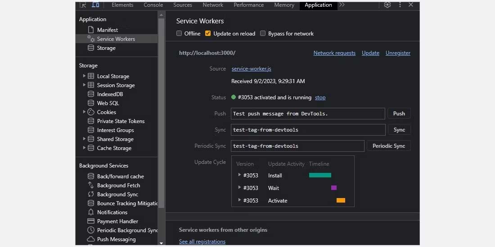Show more tabs via chevron

[342, 5]
